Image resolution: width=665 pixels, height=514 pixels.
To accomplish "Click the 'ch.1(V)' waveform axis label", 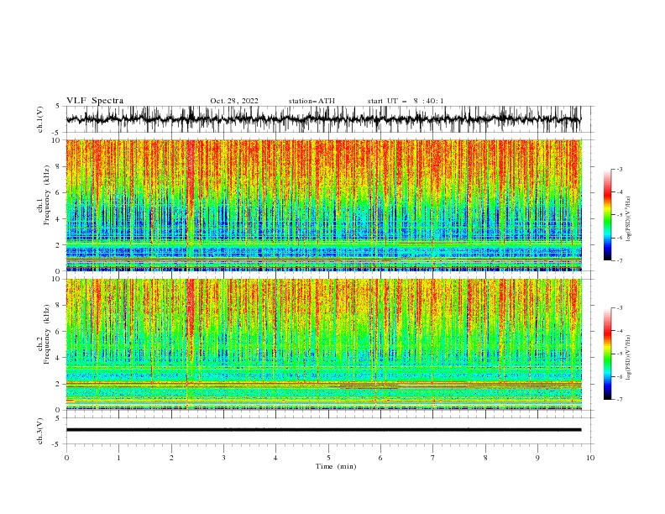I will (40, 119).
